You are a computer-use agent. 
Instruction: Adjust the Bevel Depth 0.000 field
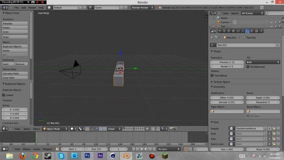(x=263, y=98)
